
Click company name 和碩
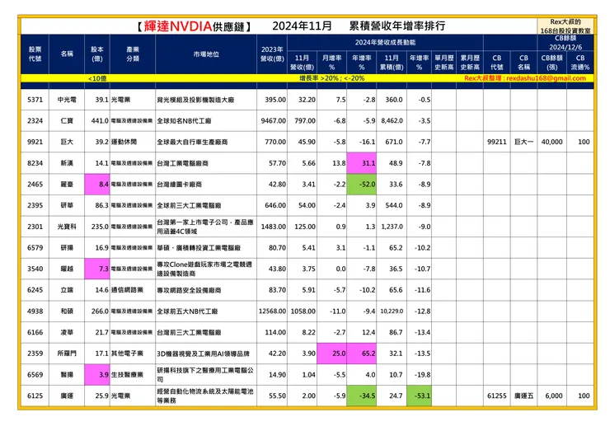click(x=67, y=312)
